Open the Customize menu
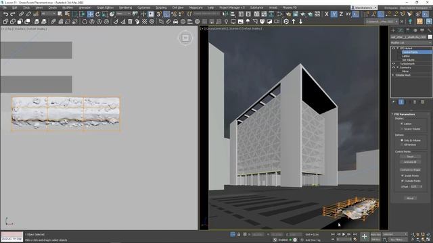Viewport: 433px width, 243px height. [144, 7]
